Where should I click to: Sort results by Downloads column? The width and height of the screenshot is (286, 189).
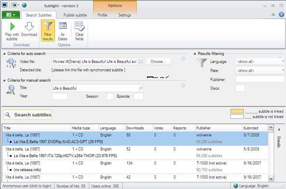(x=139, y=128)
